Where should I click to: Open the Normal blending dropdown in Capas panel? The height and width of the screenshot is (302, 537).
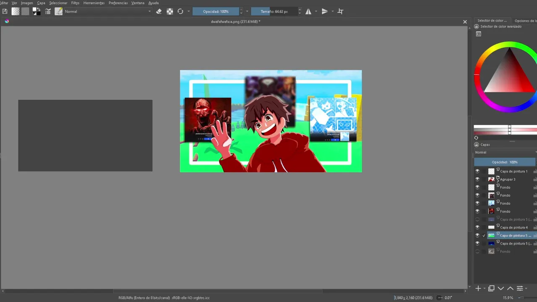506,152
